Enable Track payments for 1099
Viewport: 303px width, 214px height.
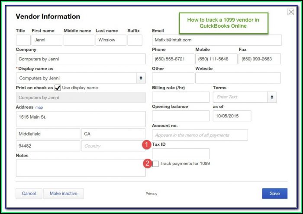tap(155, 164)
